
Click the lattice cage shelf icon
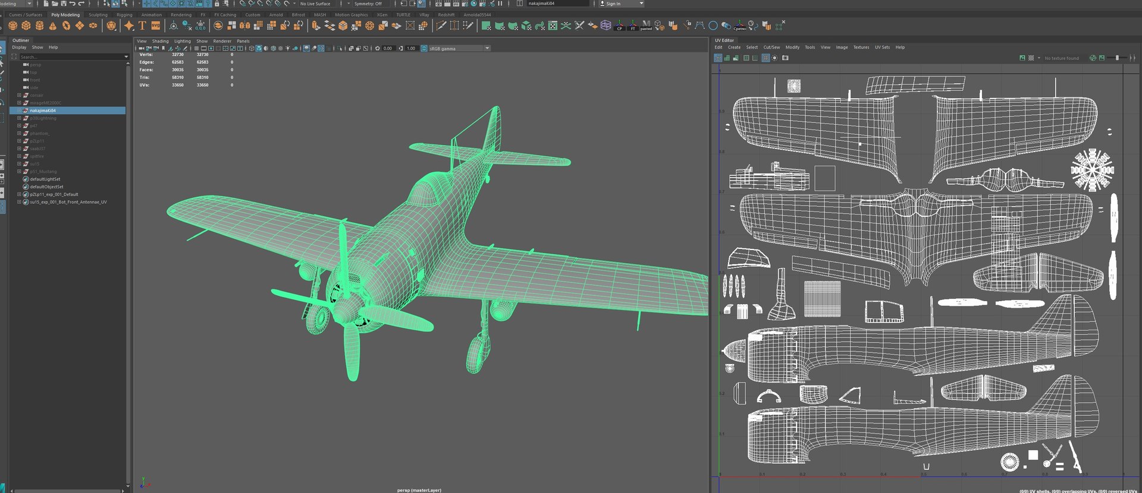605,26
